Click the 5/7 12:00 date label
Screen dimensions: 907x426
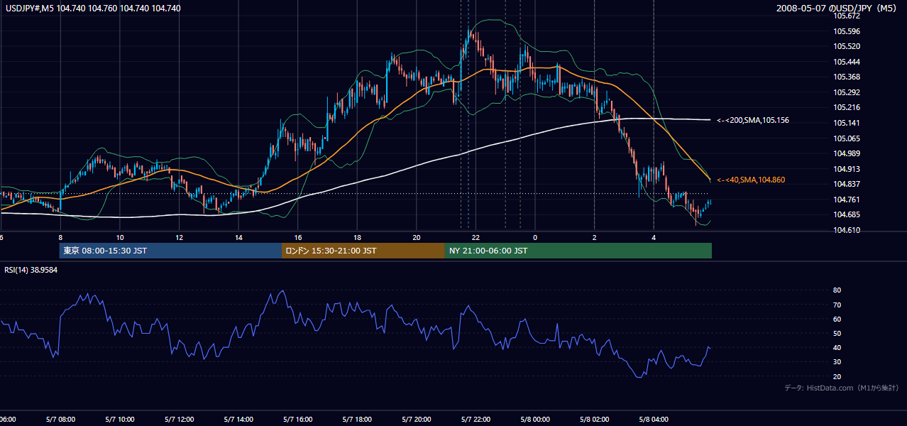179,419
